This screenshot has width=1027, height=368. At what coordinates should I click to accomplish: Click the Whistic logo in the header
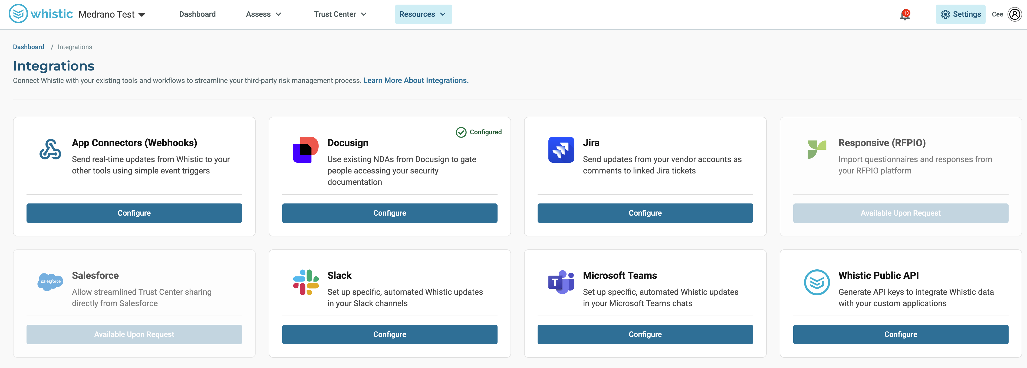[x=41, y=14]
